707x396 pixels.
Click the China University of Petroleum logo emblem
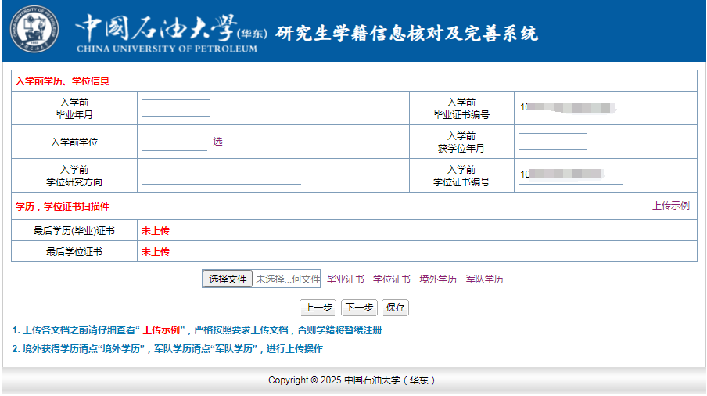coord(34,30)
